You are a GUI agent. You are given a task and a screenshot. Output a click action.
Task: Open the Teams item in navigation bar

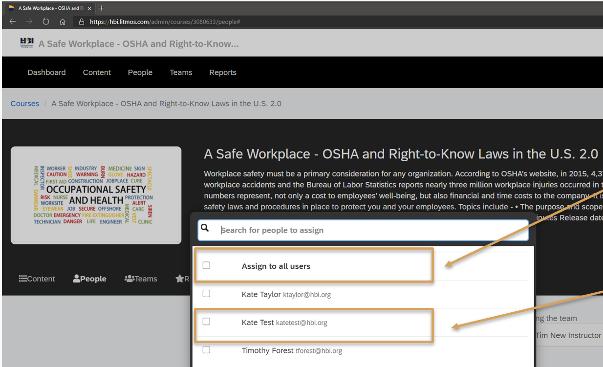[181, 72]
